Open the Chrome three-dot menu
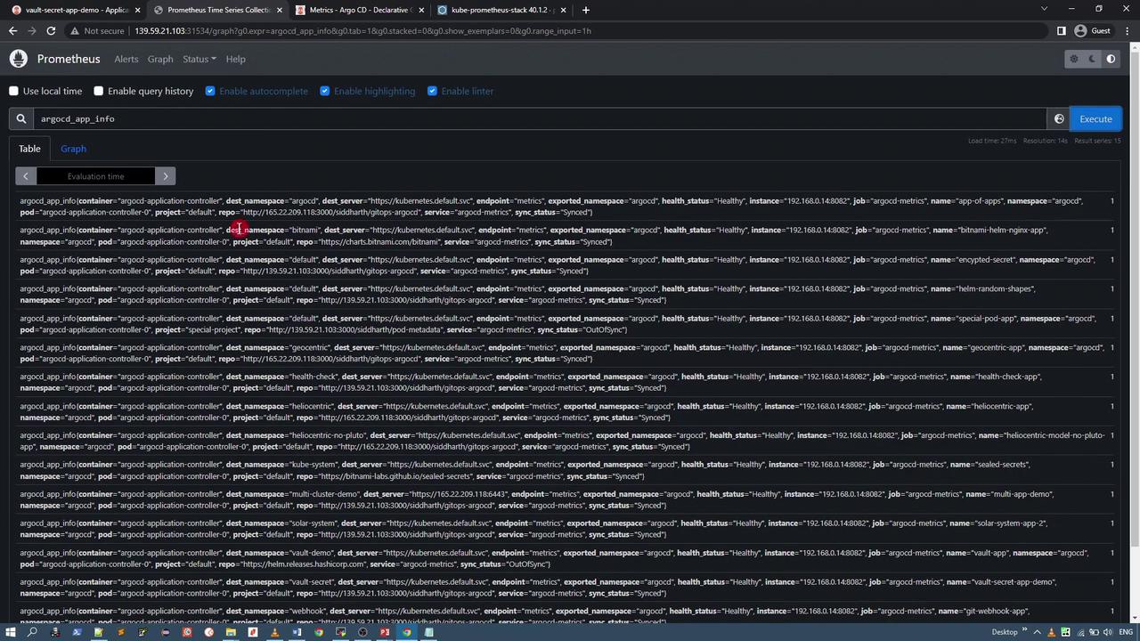 pyautogui.click(x=1127, y=30)
